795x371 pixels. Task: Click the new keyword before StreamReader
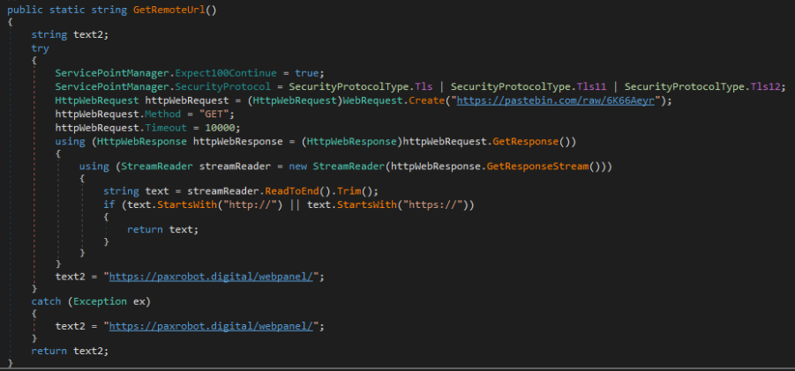[297, 166]
